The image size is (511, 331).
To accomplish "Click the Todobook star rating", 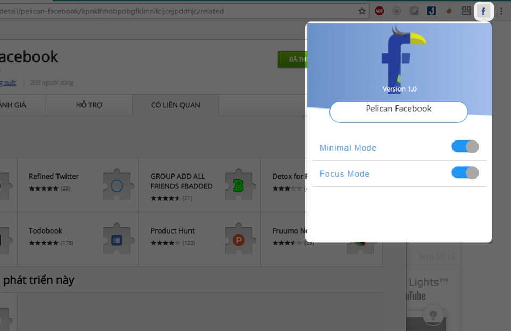I will pyautogui.click(x=44, y=243).
